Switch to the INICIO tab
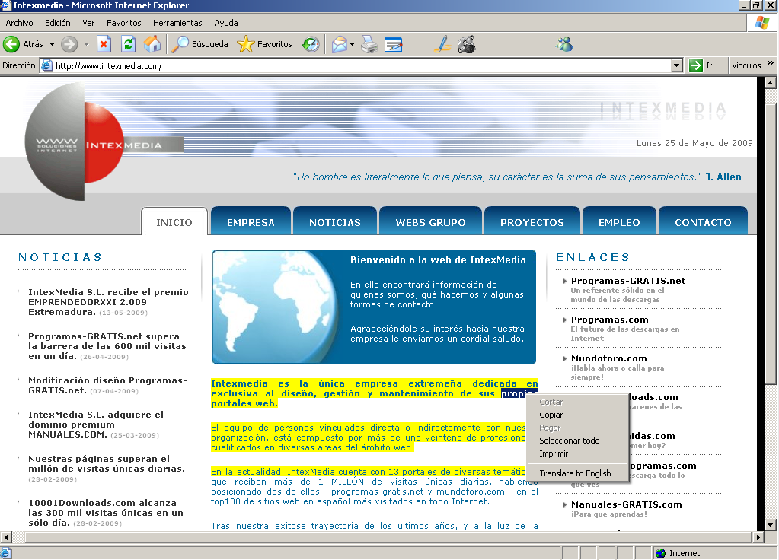Viewport: 779px width, 560px height. [x=174, y=221]
